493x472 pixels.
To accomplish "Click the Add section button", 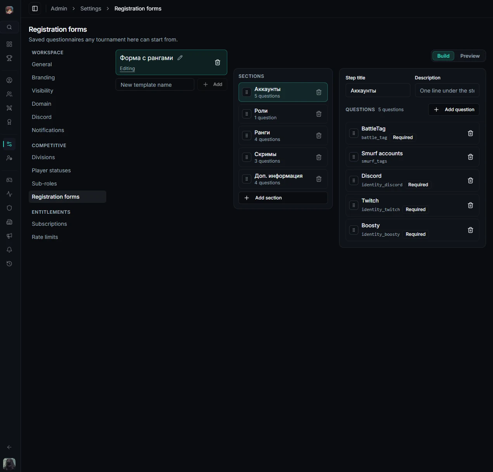I will coord(283,198).
